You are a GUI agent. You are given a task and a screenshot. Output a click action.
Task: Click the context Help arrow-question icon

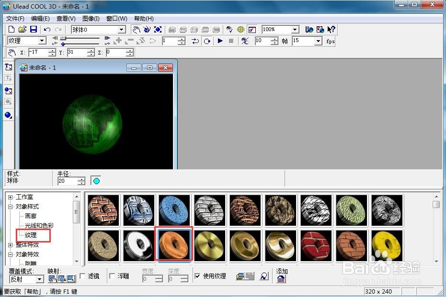pyautogui.click(x=331, y=30)
